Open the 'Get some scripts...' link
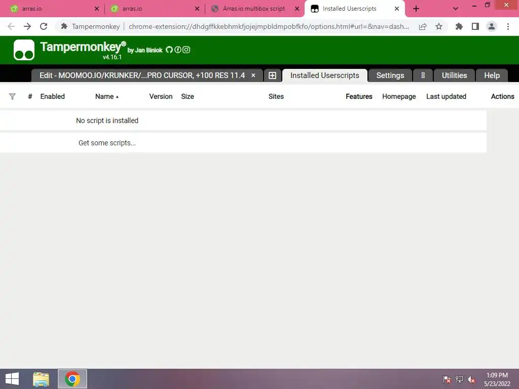Image resolution: width=519 pixels, height=389 pixels. [x=107, y=143]
